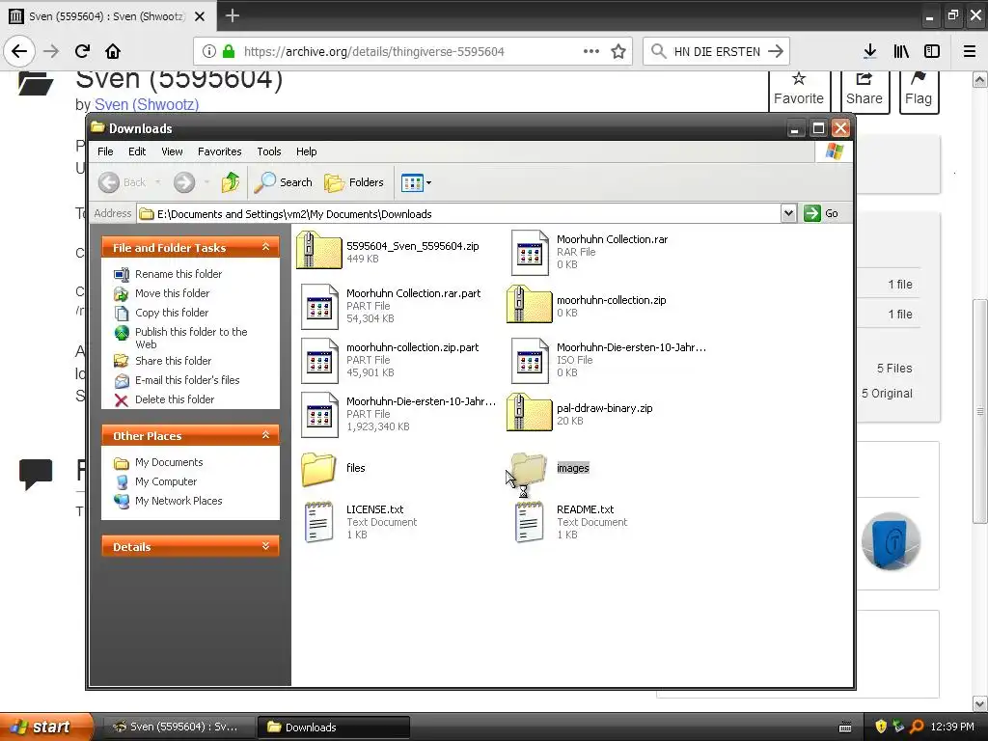Click Rename this folder

point(178,274)
